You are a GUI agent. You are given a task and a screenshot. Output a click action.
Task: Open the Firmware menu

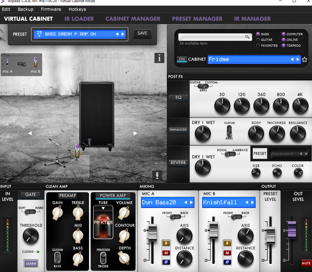click(51, 9)
